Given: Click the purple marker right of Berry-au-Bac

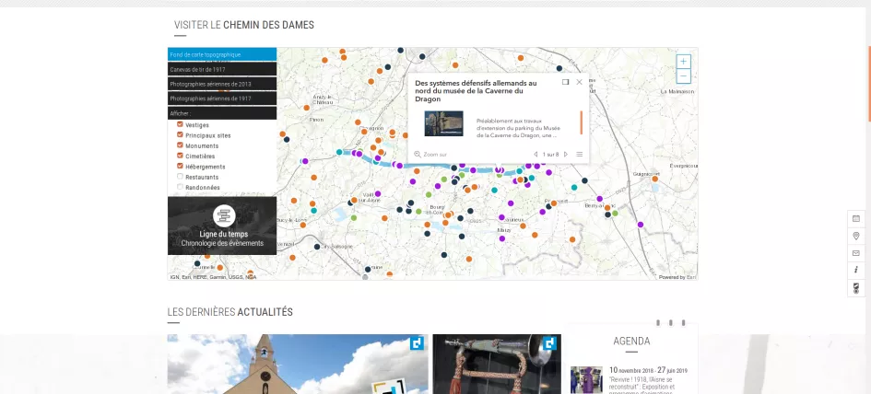Looking at the screenshot, I should tap(641, 225).
